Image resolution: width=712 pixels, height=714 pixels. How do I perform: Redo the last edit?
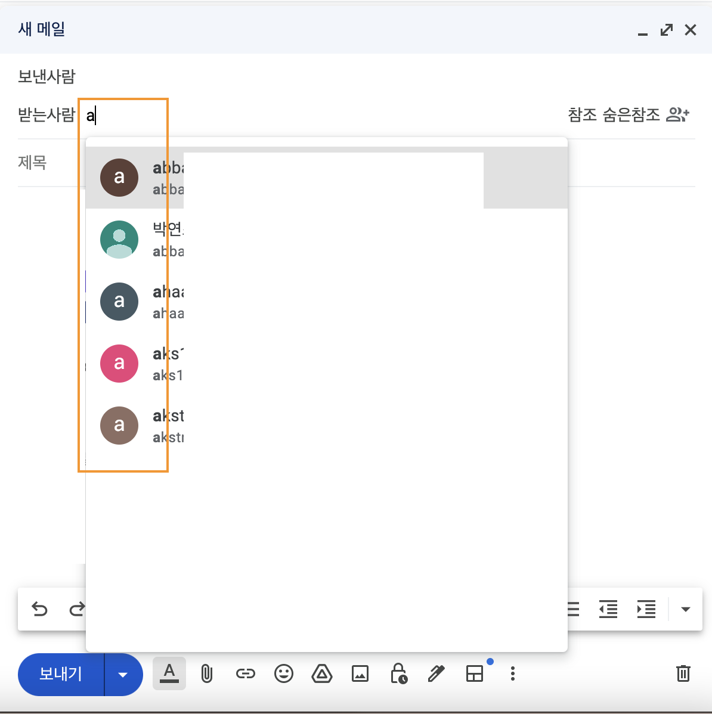pyautogui.click(x=78, y=609)
